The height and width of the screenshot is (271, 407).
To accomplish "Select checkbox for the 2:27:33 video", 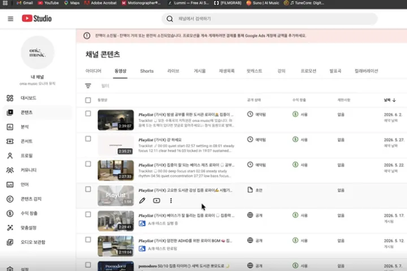I will point(88,164).
